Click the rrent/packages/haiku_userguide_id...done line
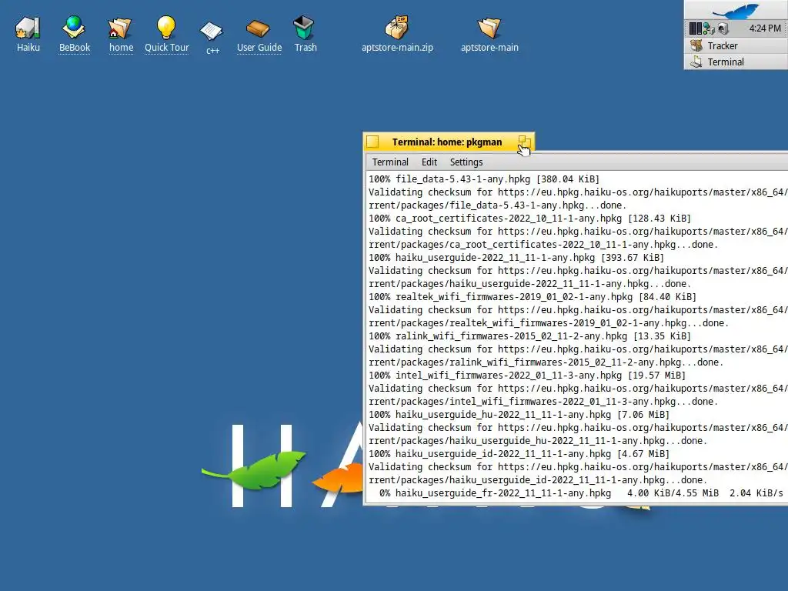The width and height of the screenshot is (788, 591). point(538,479)
